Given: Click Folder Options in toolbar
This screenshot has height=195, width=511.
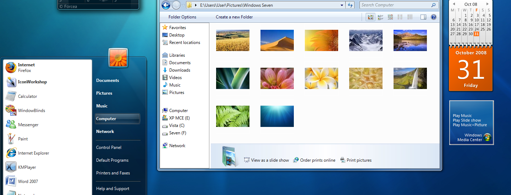Looking at the screenshot, I should (182, 17).
